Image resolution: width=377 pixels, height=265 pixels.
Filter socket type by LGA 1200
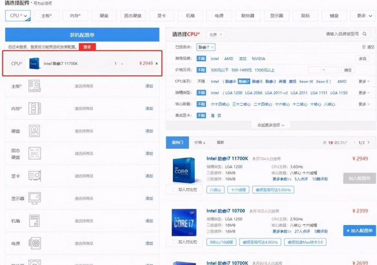click(x=234, y=93)
